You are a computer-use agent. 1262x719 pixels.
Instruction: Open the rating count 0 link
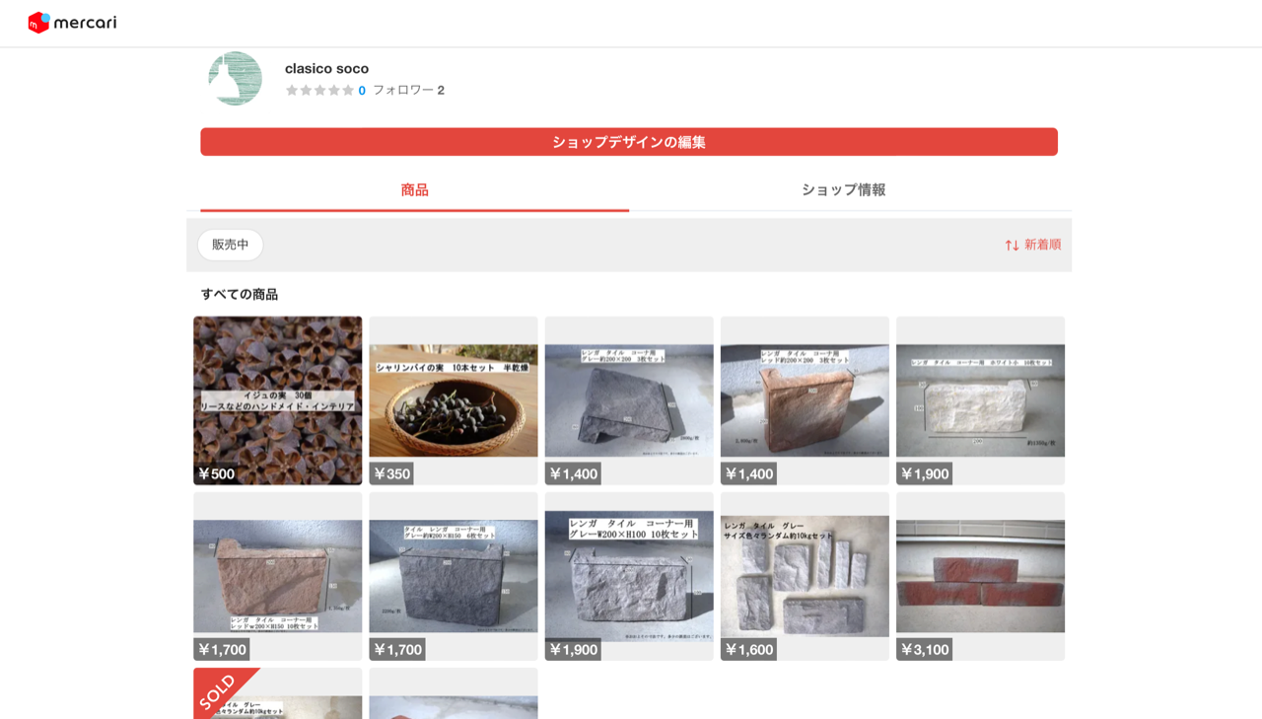(362, 91)
